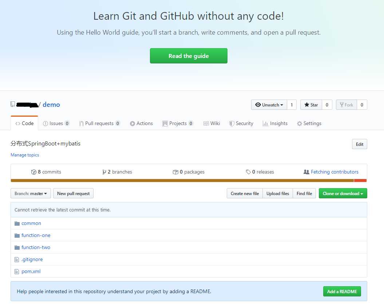
Task: Open the .gitignore file
Action: [32, 259]
